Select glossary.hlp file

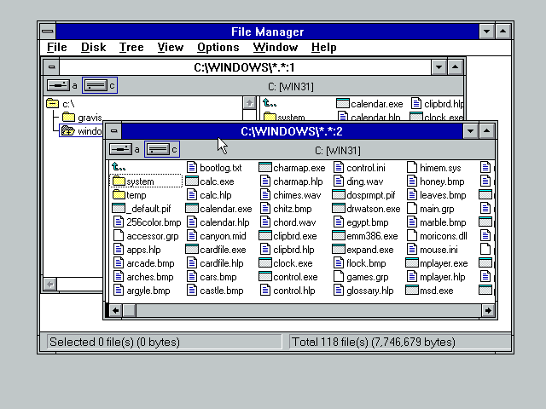364,291
